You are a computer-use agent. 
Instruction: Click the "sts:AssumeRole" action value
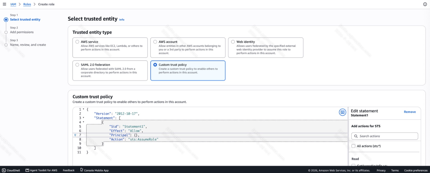[143, 139]
